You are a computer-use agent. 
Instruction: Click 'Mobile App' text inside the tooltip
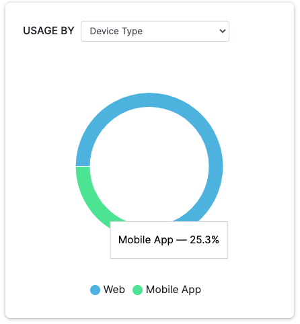point(146,240)
